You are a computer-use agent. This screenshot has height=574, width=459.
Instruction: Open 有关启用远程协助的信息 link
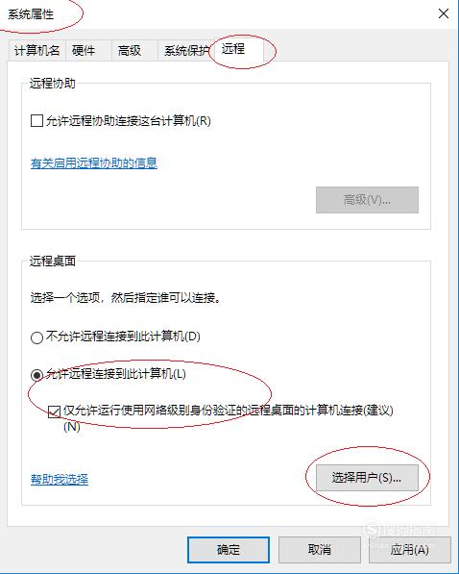(x=94, y=162)
